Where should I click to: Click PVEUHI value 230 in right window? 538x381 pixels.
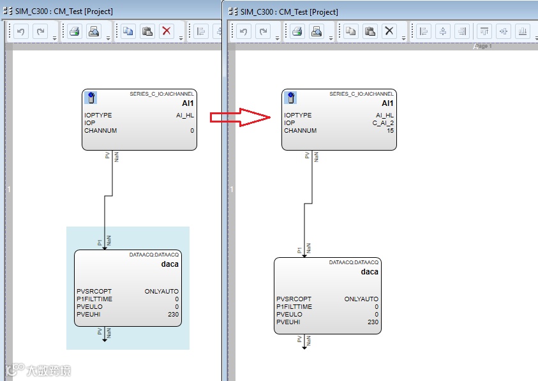pyautogui.click(x=373, y=322)
